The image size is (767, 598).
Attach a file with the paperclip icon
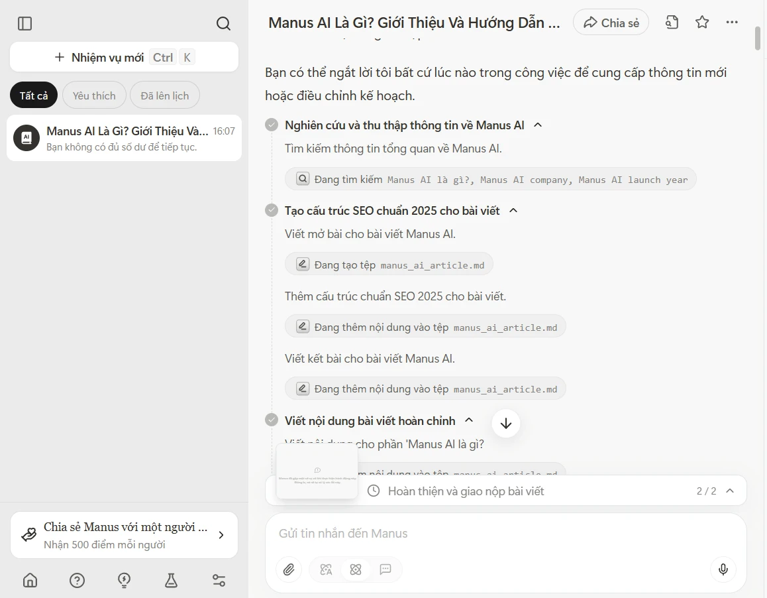(289, 569)
